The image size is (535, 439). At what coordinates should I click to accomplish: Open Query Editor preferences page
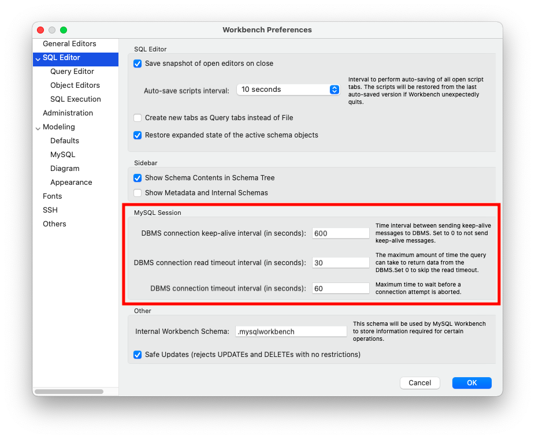tap(72, 71)
